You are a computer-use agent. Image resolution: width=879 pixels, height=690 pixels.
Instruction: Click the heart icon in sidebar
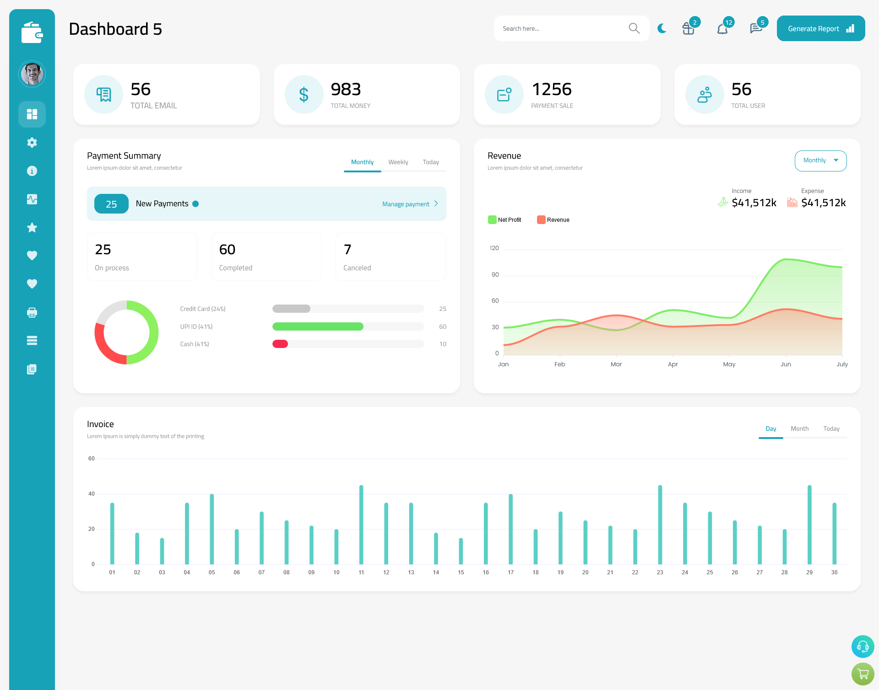click(x=32, y=255)
